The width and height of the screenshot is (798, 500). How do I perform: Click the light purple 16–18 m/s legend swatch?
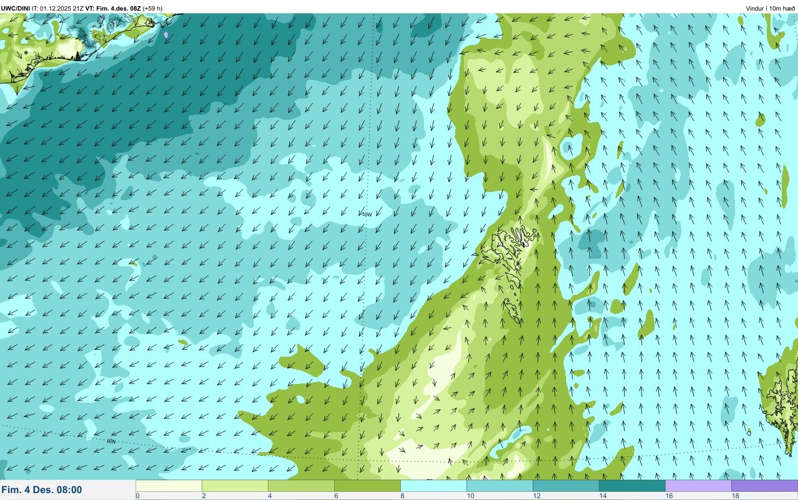[698, 486]
